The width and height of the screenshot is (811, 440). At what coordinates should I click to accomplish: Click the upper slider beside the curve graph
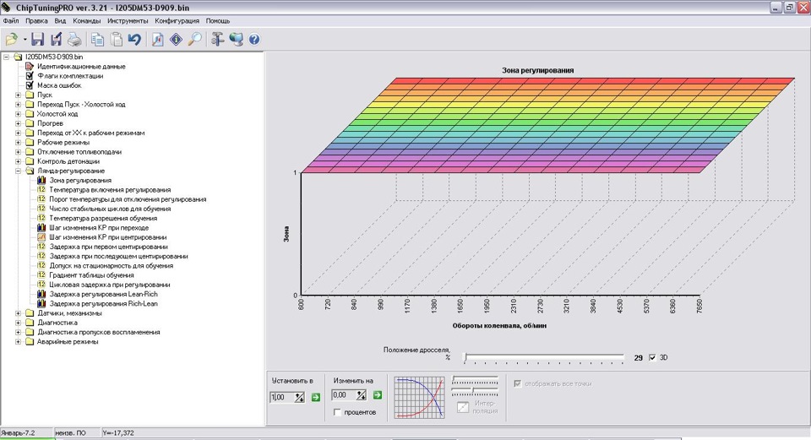tap(475, 380)
